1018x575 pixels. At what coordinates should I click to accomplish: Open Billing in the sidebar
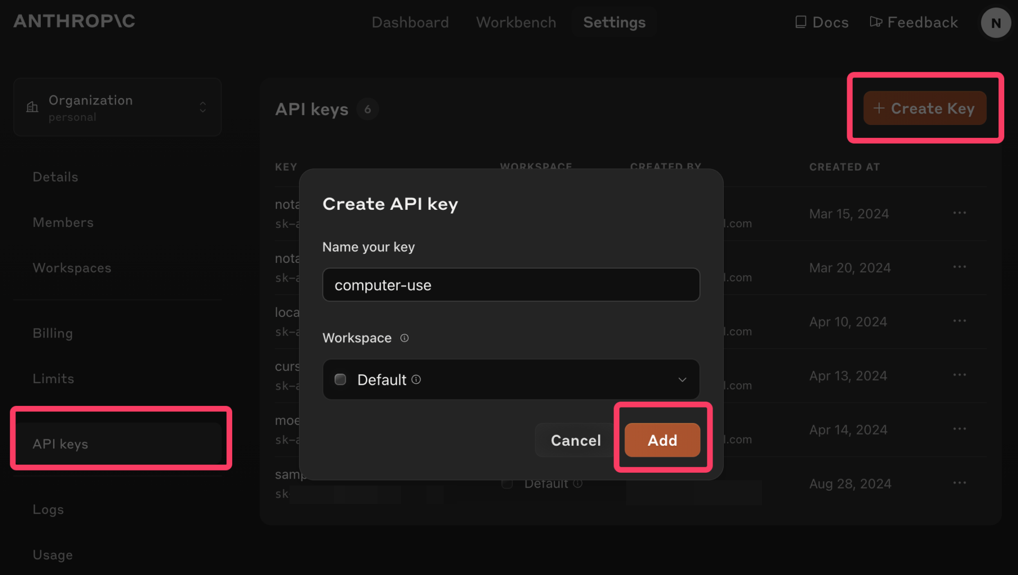tap(52, 333)
